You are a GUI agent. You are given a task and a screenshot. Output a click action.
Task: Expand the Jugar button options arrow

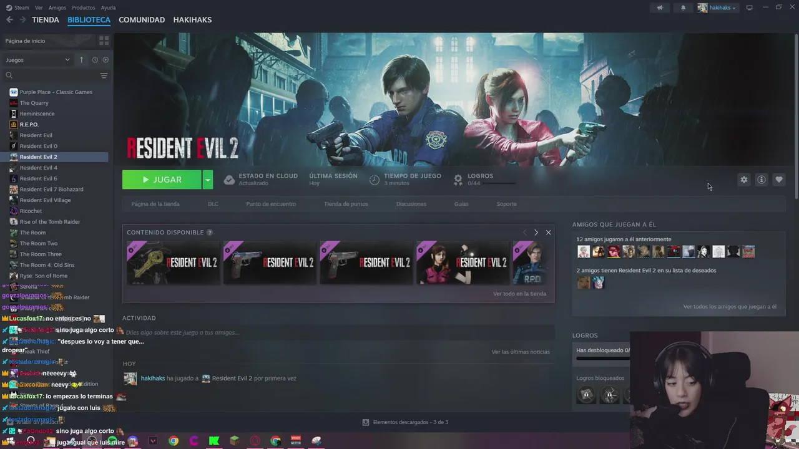click(207, 180)
